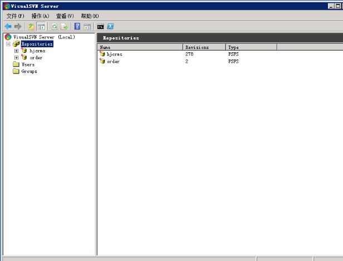Open the 帮助(H) menu
Screen dimensions: 343x261
coord(90,16)
